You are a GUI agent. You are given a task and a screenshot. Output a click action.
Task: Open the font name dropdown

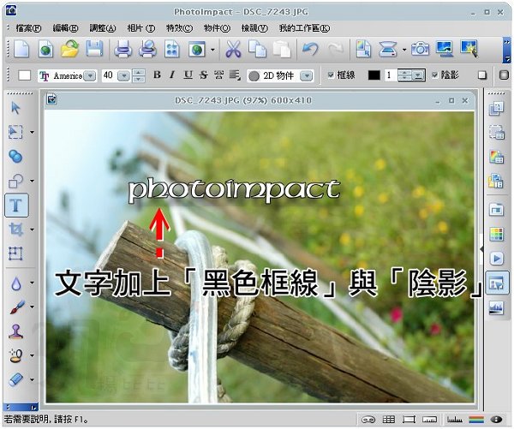point(90,75)
